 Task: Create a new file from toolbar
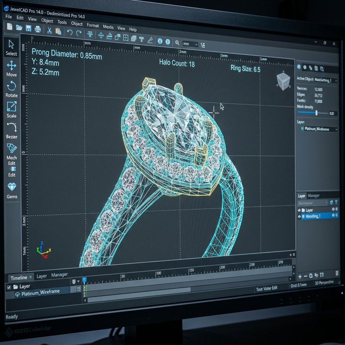[x=10, y=26]
